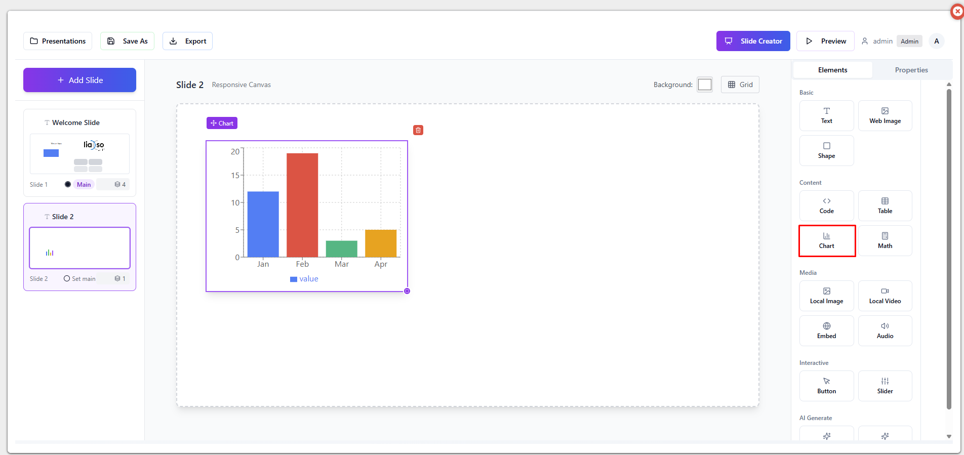Delete the chart with the red trash icon
The image size is (964, 455).
[x=418, y=130]
